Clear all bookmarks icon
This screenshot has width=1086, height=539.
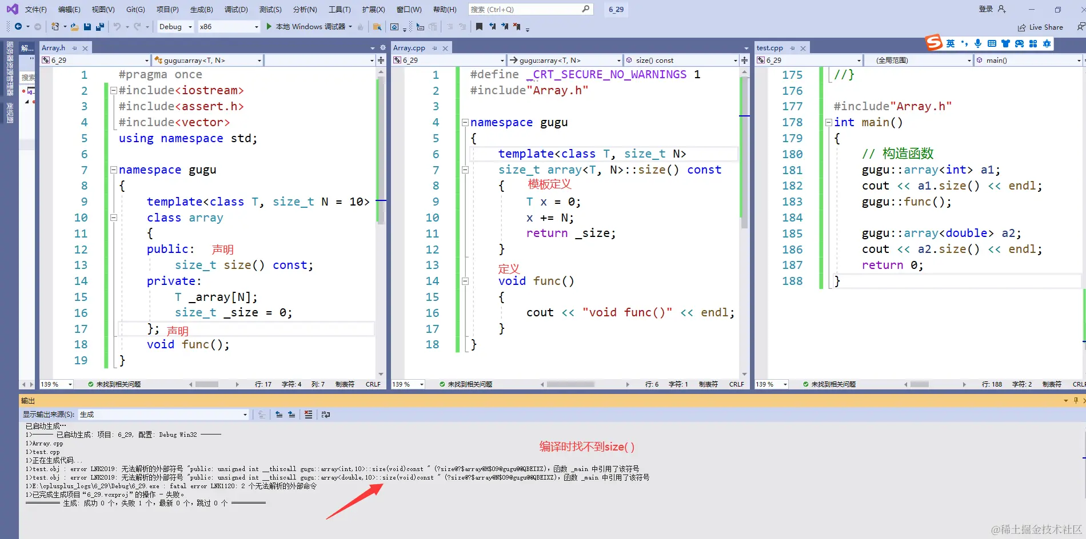pos(517,27)
